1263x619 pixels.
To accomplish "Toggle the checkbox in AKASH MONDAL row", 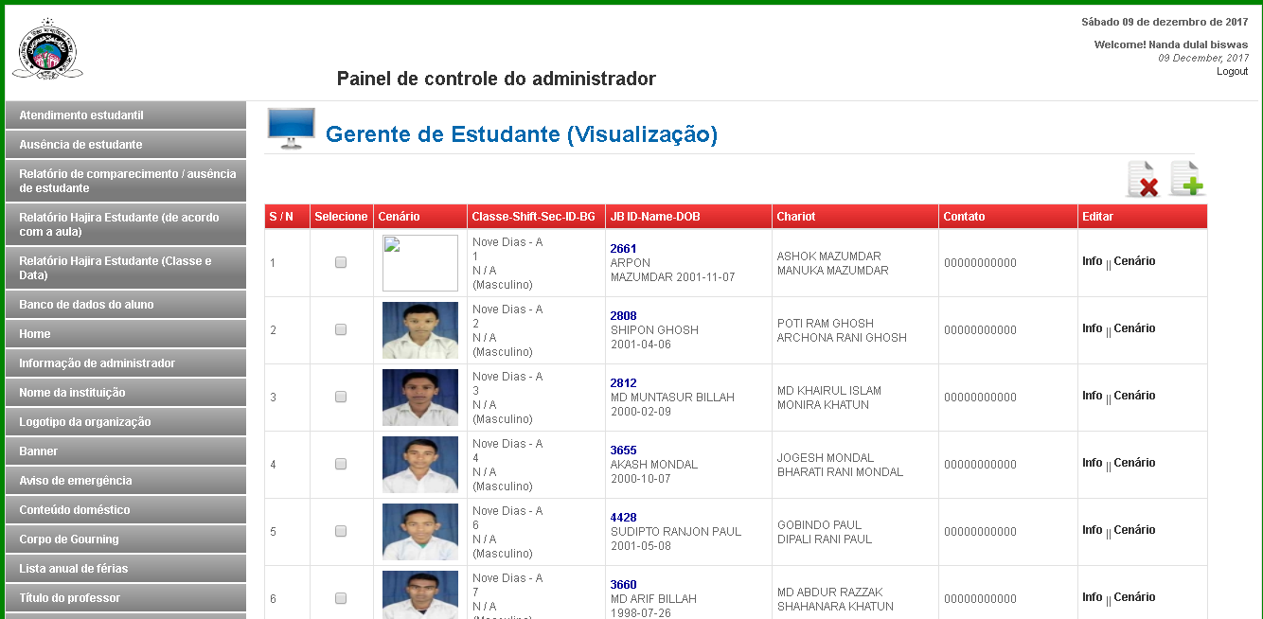I will (341, 464).
